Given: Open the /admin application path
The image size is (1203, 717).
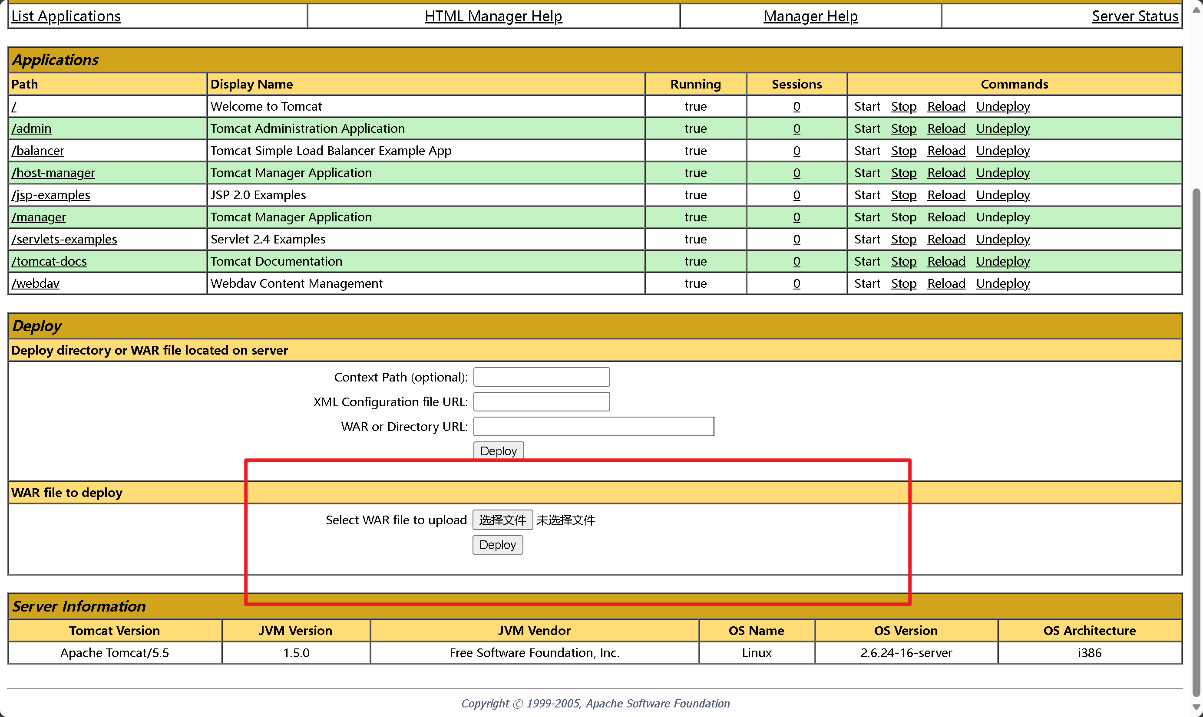Looking at the screenshot, I should (31, 128).
